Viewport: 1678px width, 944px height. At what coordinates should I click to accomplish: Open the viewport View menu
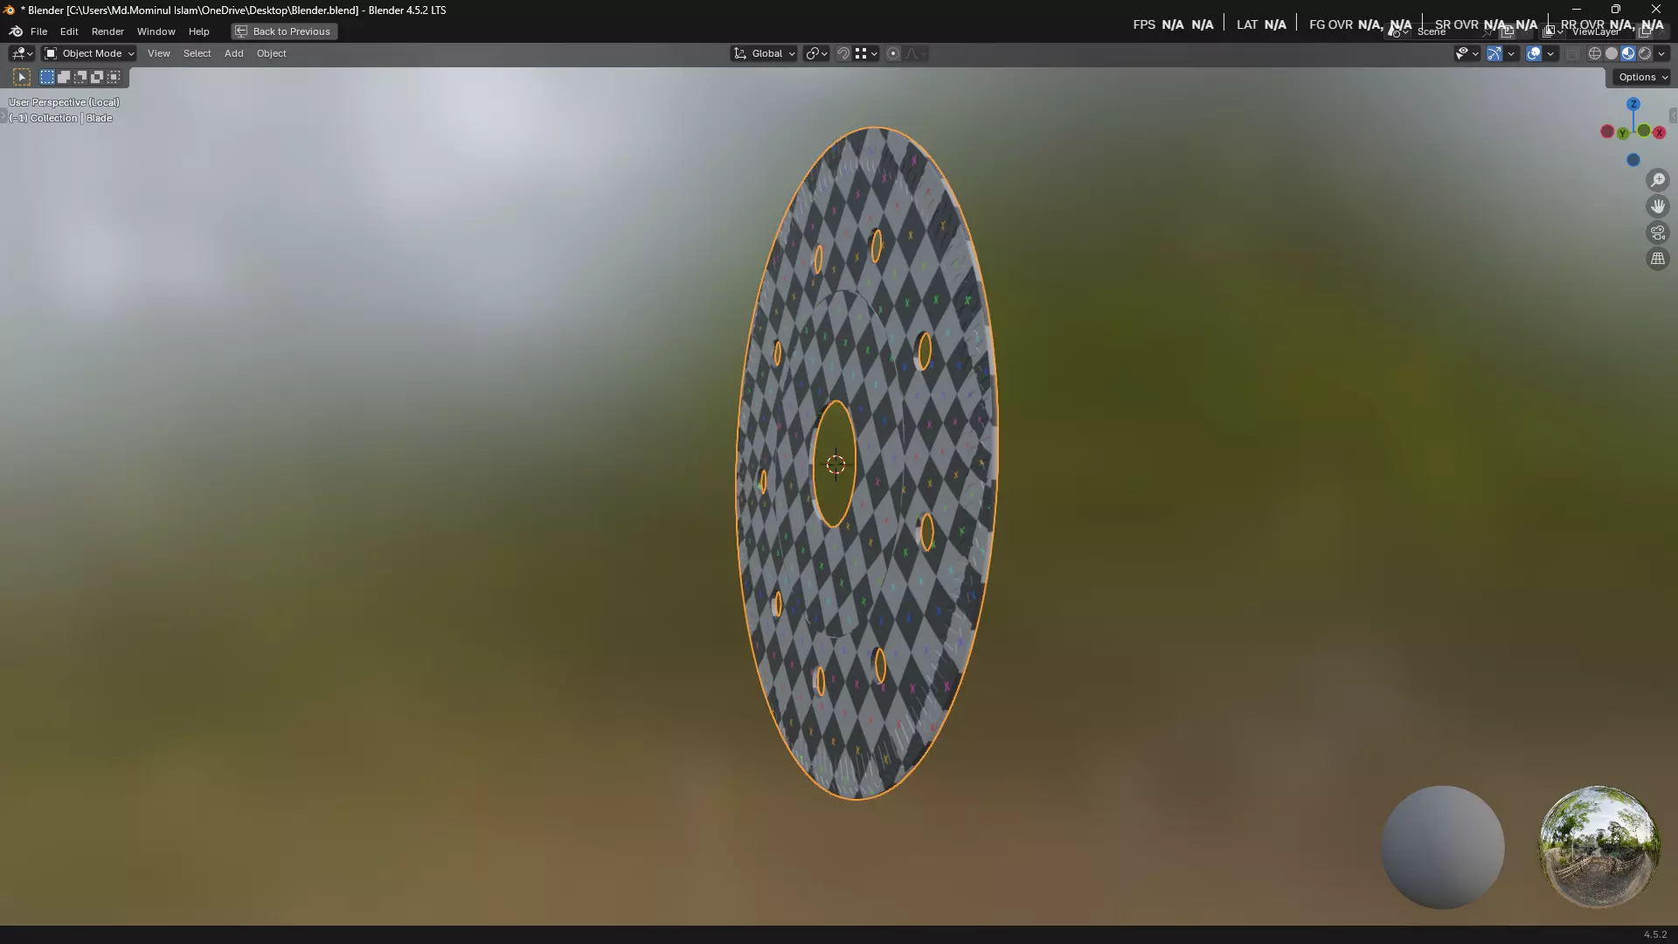158,53
